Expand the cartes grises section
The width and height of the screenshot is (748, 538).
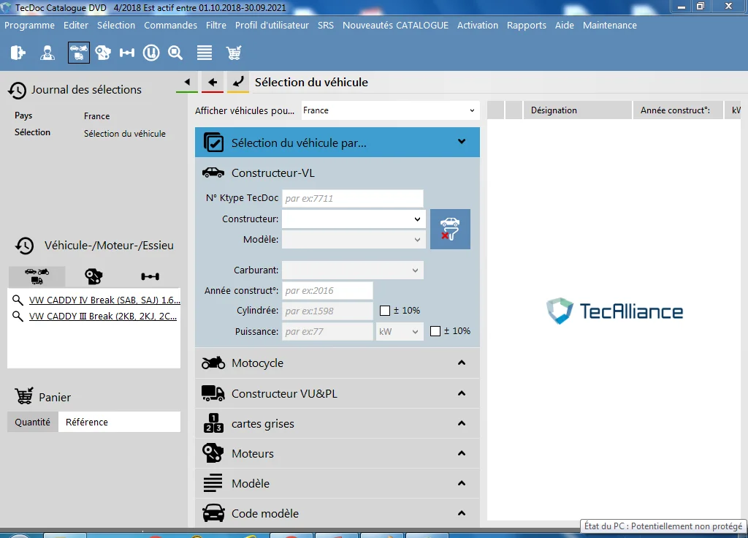point(337,424)
